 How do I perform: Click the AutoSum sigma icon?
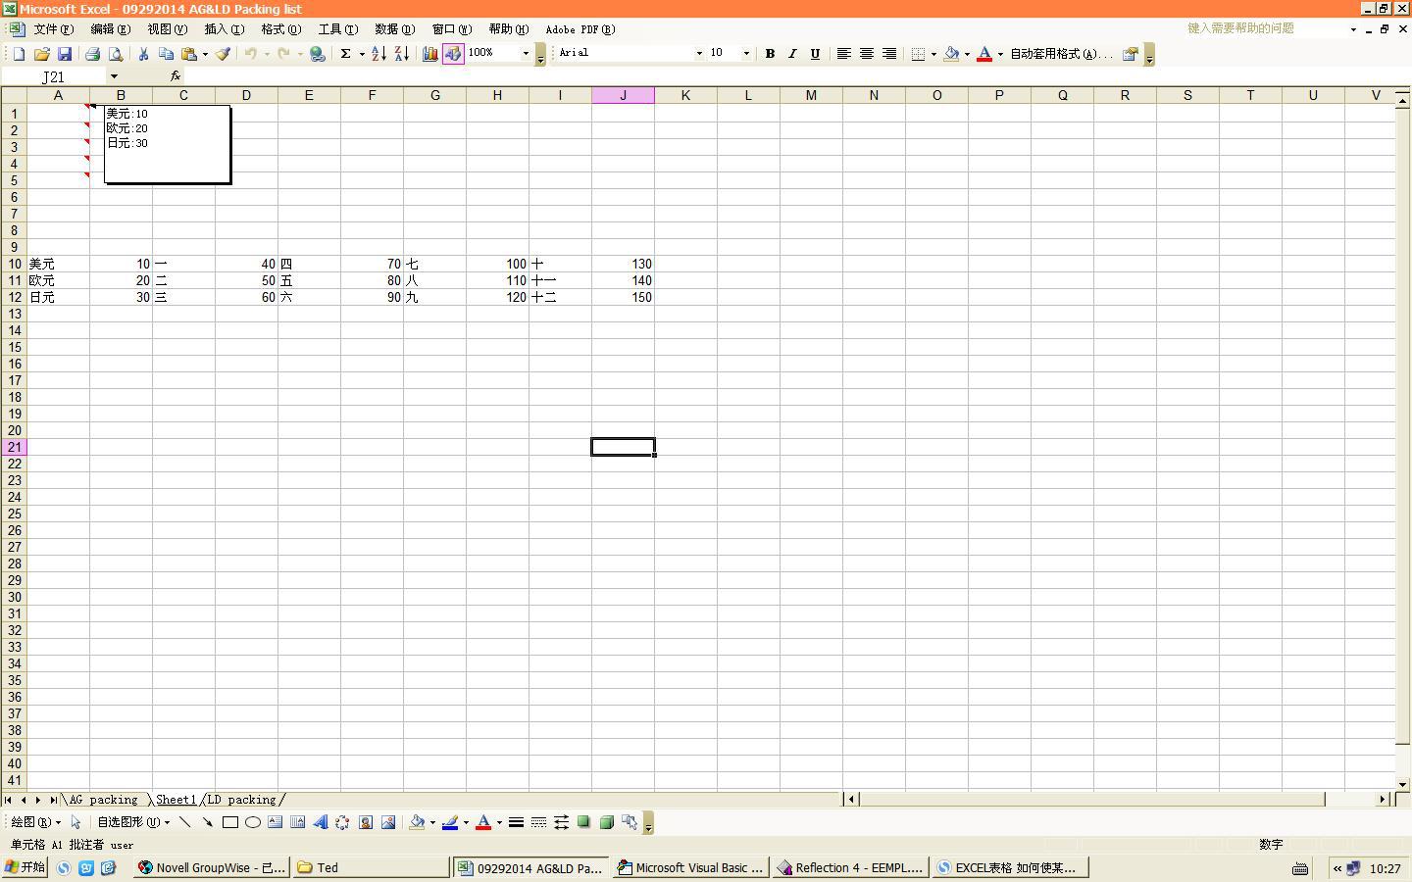[345, 54]
